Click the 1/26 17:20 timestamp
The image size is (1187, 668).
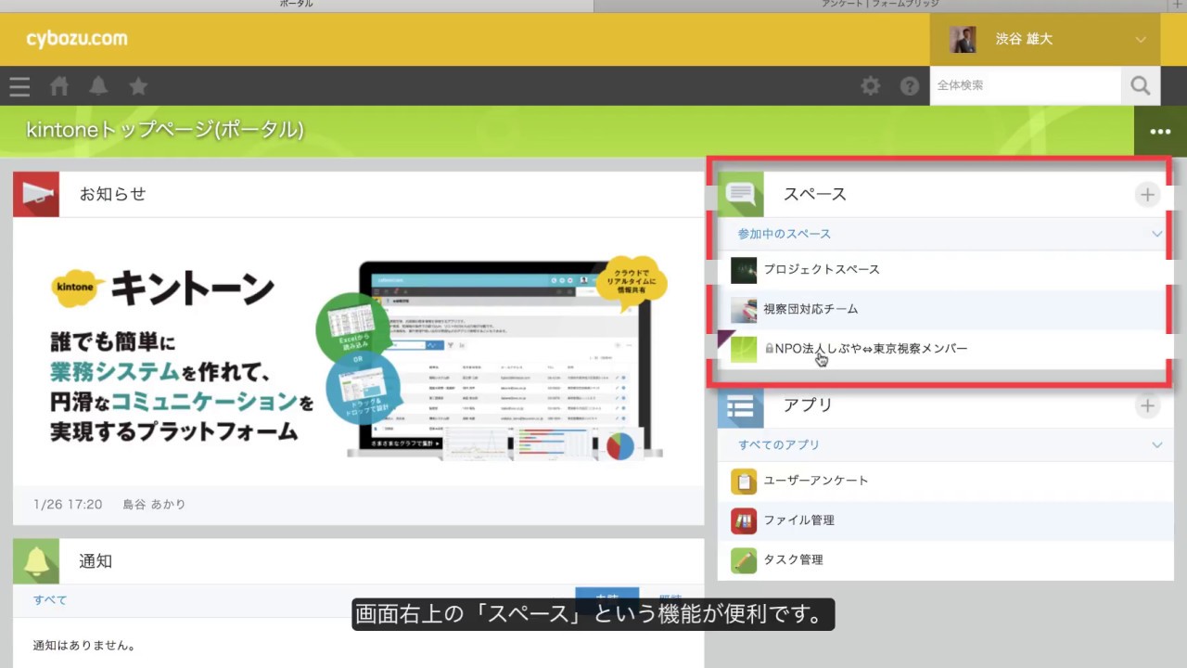click(x=68, y=505)
